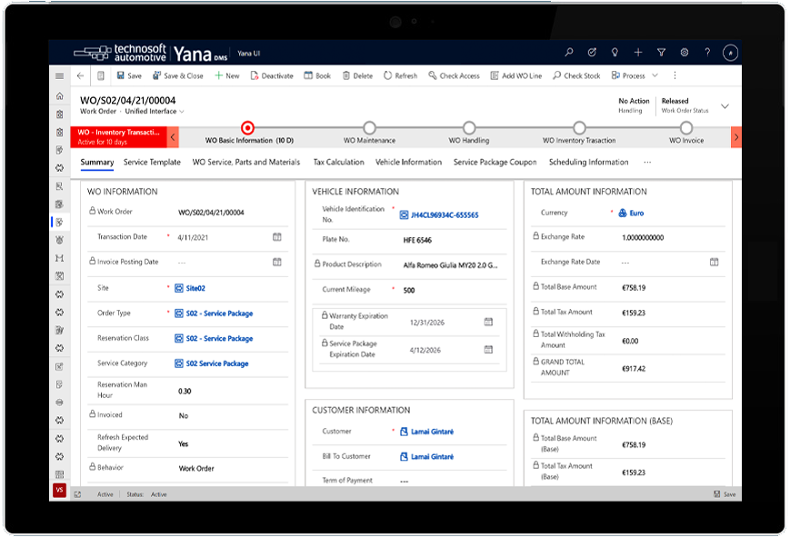Open the Vehicle Information tab

tap(408, 163)
